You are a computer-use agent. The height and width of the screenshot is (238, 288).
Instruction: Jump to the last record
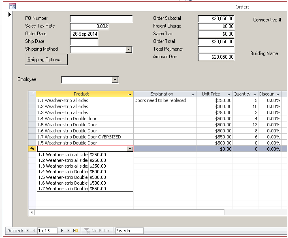[x=68, y=231]
